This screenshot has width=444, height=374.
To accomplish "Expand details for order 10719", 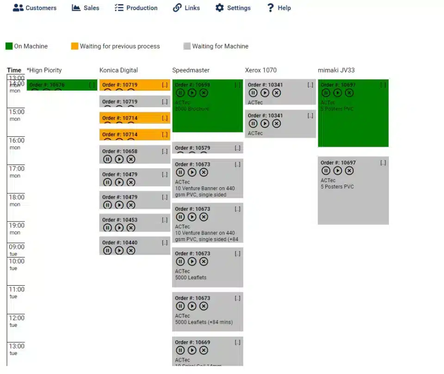I will [x=166, y=85].
